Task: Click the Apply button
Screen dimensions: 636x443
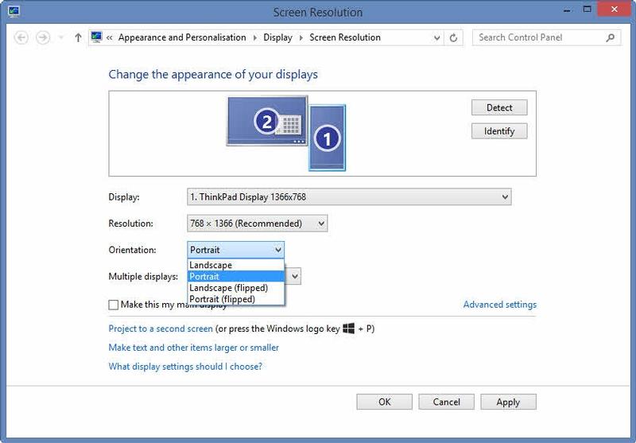Action: pyautogui.click(x=508, y=402)
